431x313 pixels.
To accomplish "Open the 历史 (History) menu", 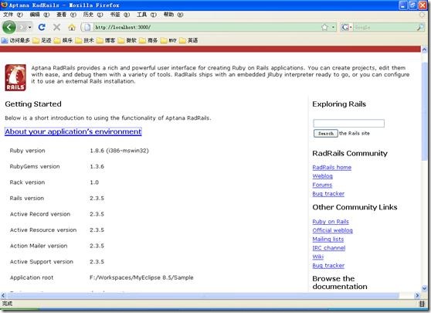I will [x=93, y=15].
